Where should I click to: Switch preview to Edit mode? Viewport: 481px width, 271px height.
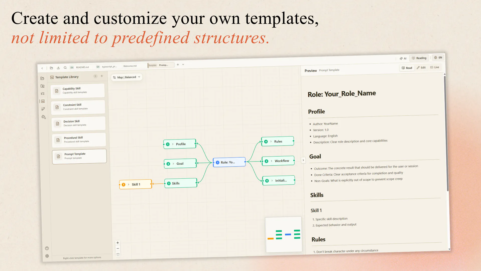click(x=421, y=67)
